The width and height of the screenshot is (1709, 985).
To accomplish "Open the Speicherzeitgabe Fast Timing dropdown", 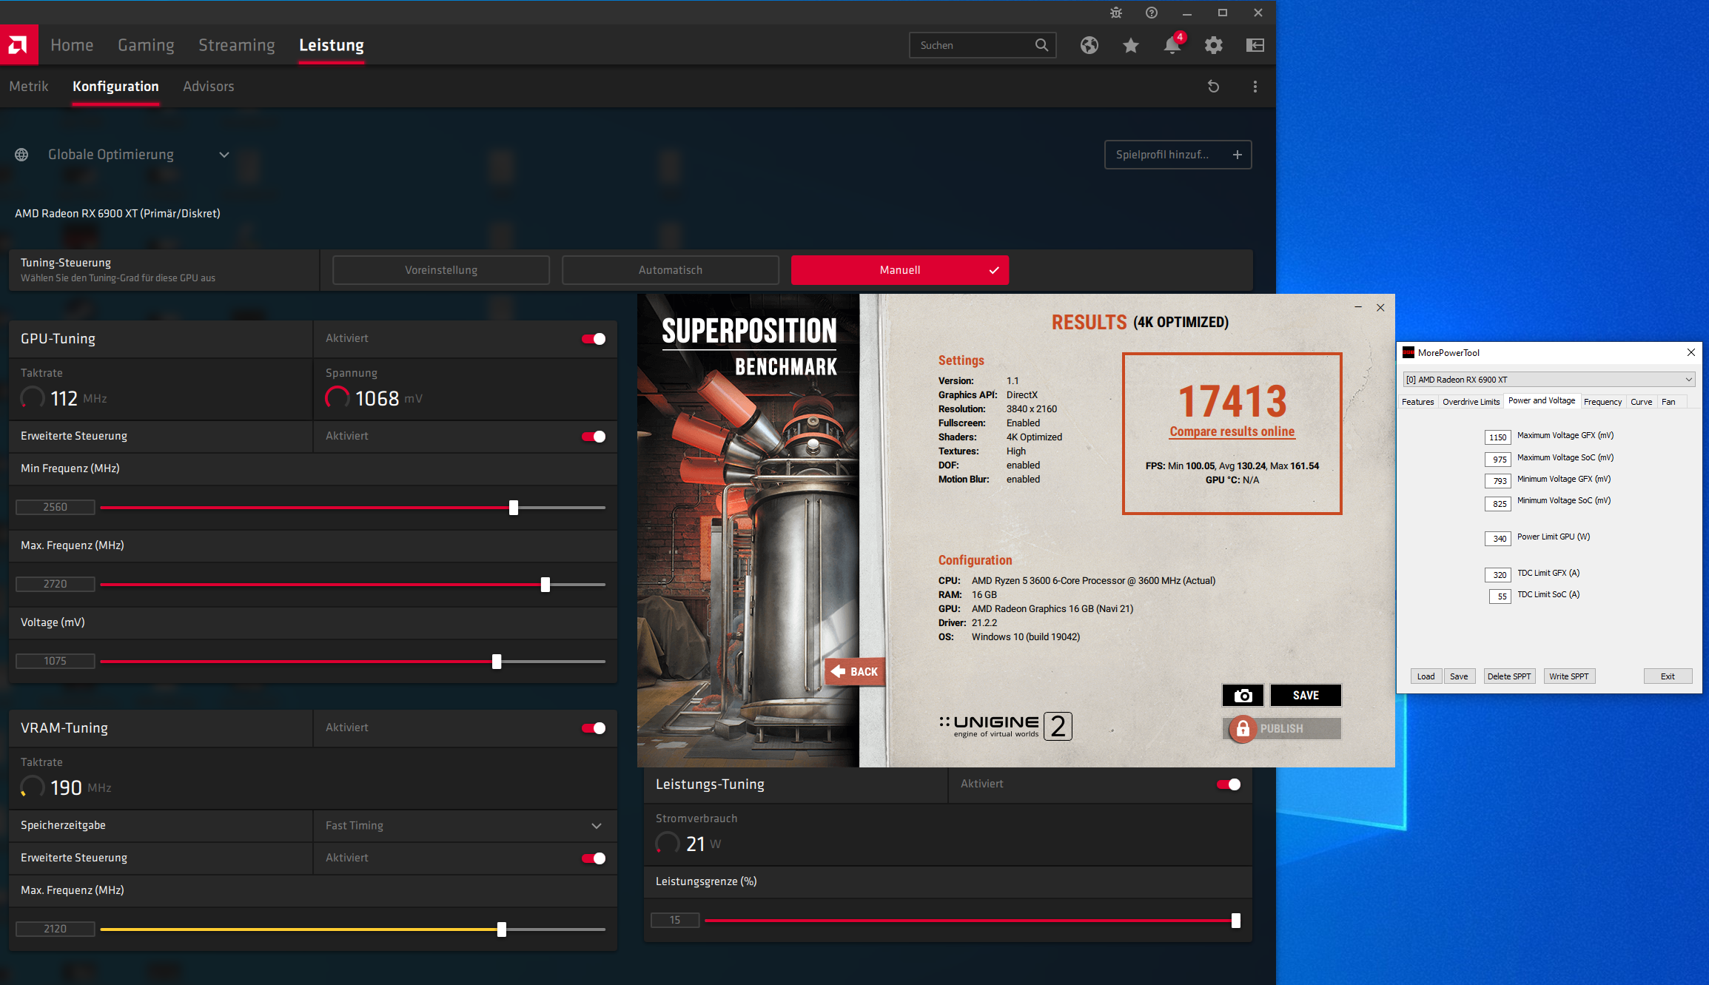I will (x=596, y=826).
